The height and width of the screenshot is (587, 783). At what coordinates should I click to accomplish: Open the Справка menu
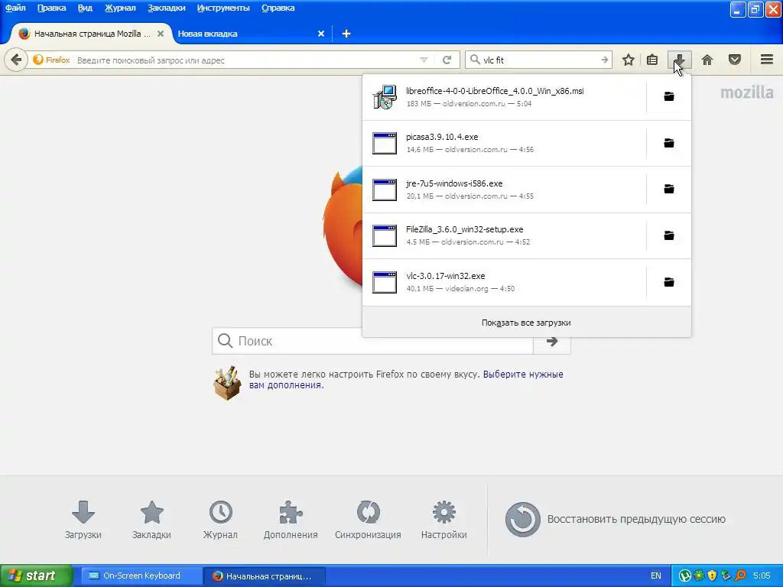(278, 8)
